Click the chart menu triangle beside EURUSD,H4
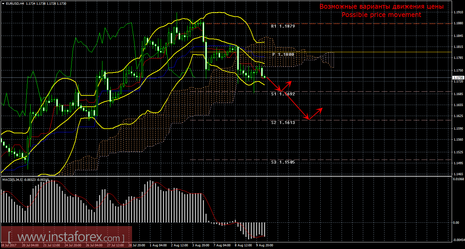Image resolution: width=465 pixels, height=249 pixels. pos(3,3)
